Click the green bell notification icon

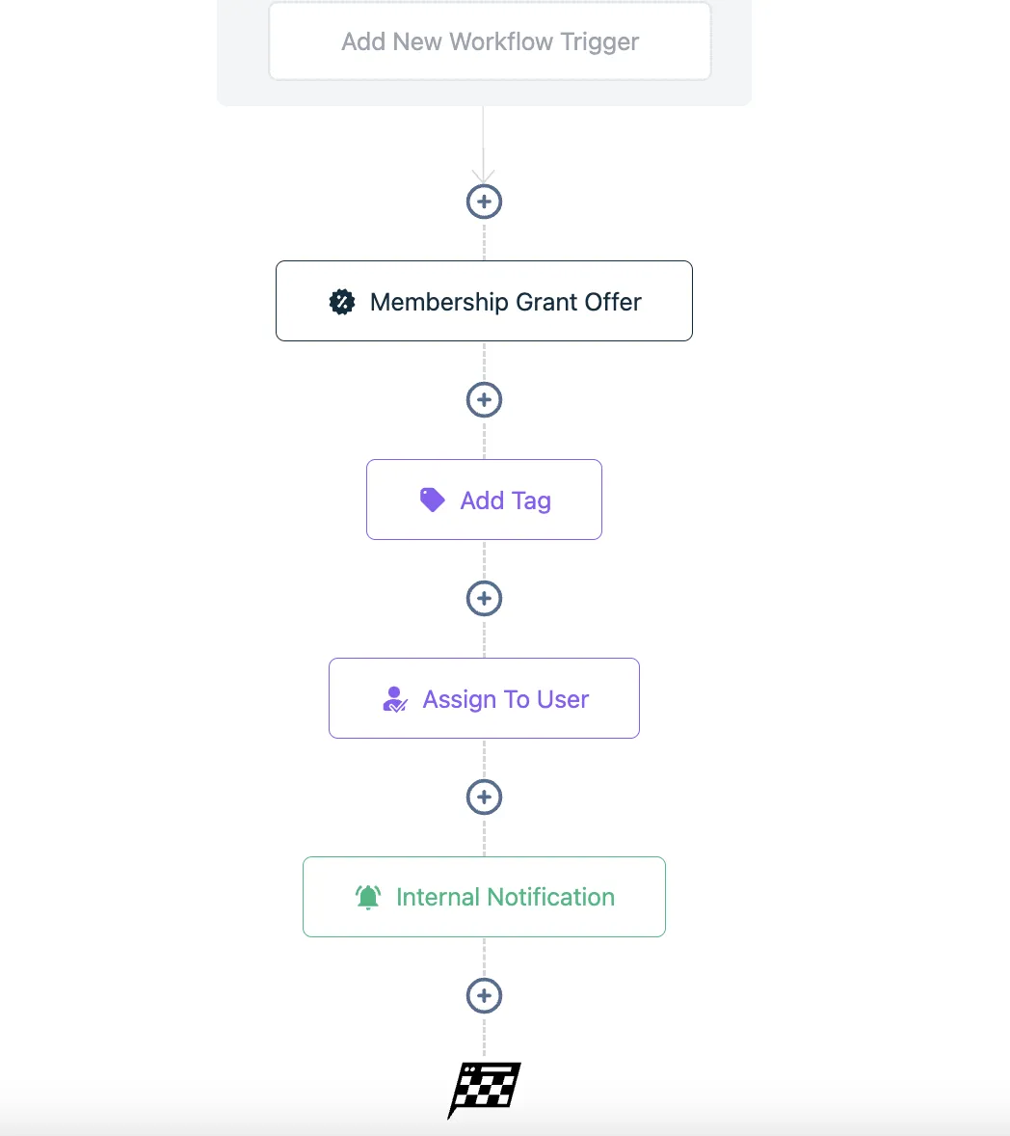click(x=368, y=898)
